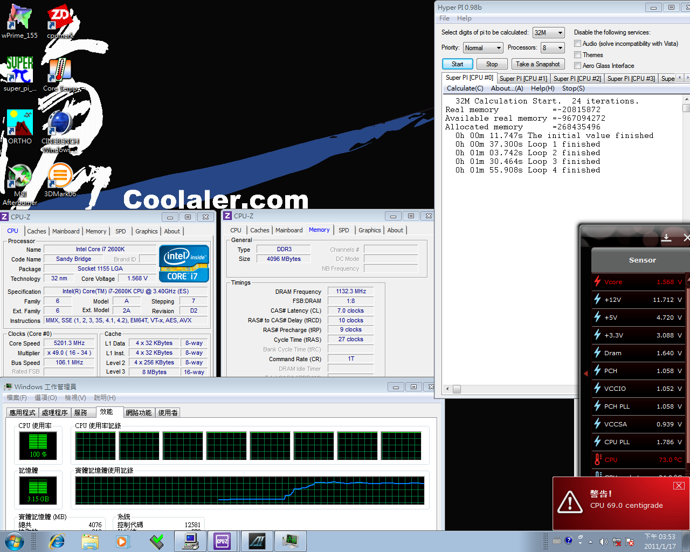Screen dimensions: 690x552
Task: Open the super_pi desktop shortcut
Action: tap(20, 74)
